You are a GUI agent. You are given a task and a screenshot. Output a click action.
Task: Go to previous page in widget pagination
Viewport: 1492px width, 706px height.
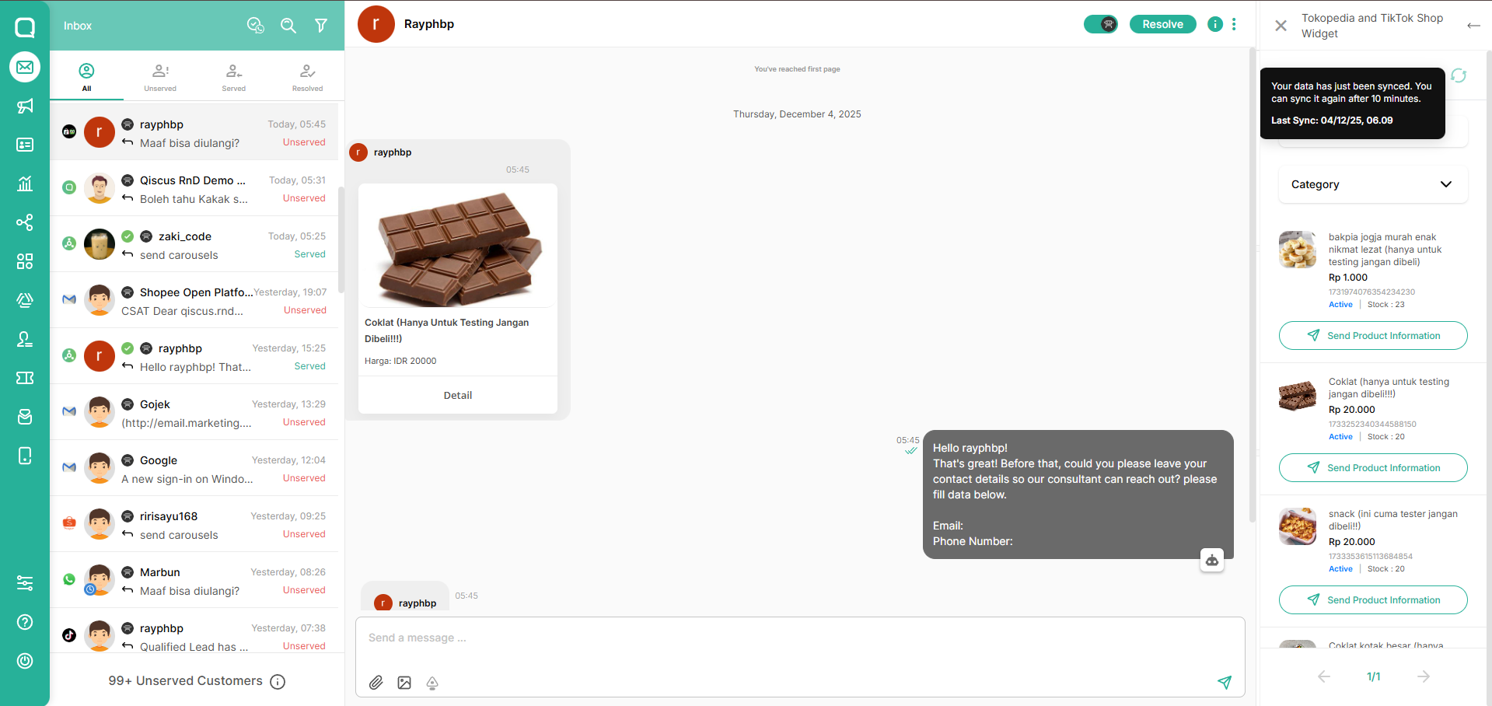coord(1324,676)
